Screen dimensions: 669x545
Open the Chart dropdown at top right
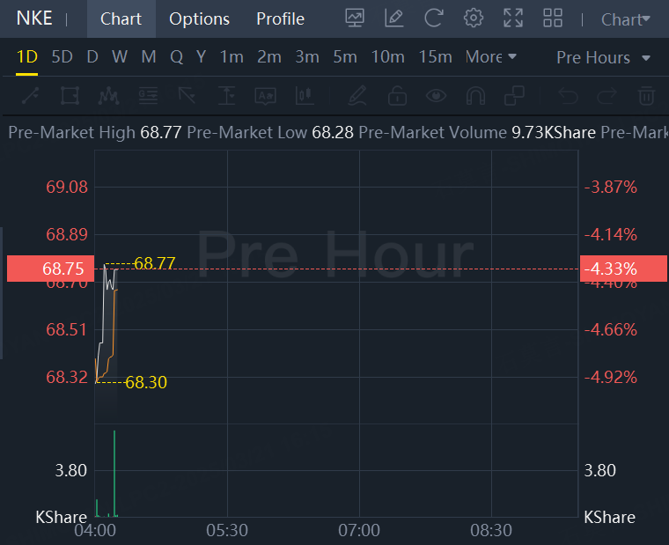626,19
